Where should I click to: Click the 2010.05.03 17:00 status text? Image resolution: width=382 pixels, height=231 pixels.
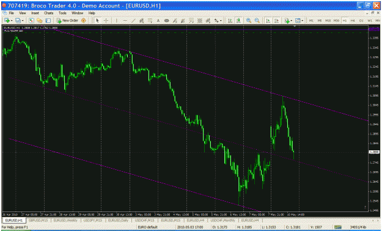pyautogui.click(x=190, y=227)
